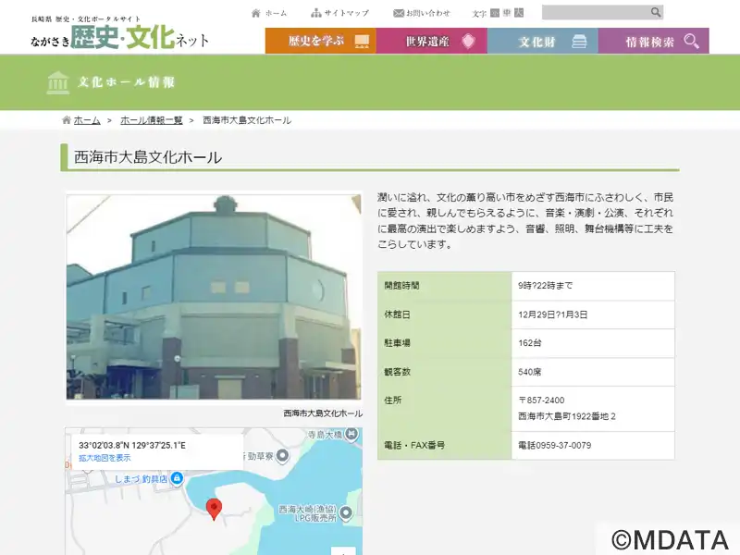Click the photo of 西海市大島文化ホール

pos(214,297)
